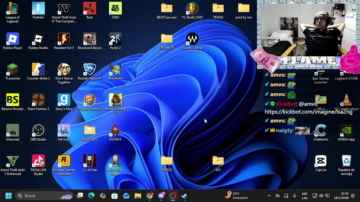Select Roblox Player shortcut
The height and width of the screenshot is (202, 360).
click(13, 41)
